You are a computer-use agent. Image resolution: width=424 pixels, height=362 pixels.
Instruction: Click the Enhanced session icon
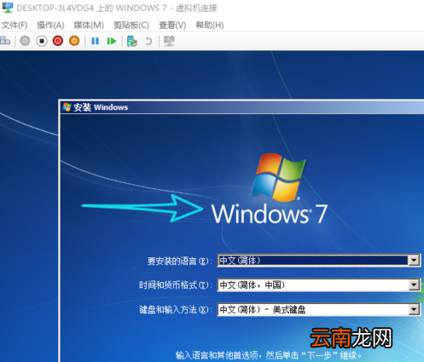(x=169, y=41)
